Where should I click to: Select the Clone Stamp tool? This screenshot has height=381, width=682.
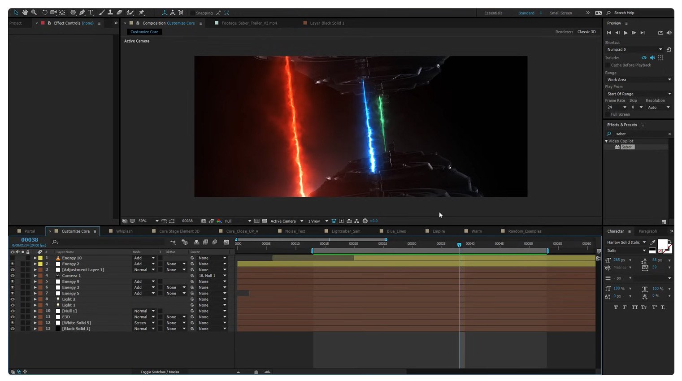(x=110, y=13)
